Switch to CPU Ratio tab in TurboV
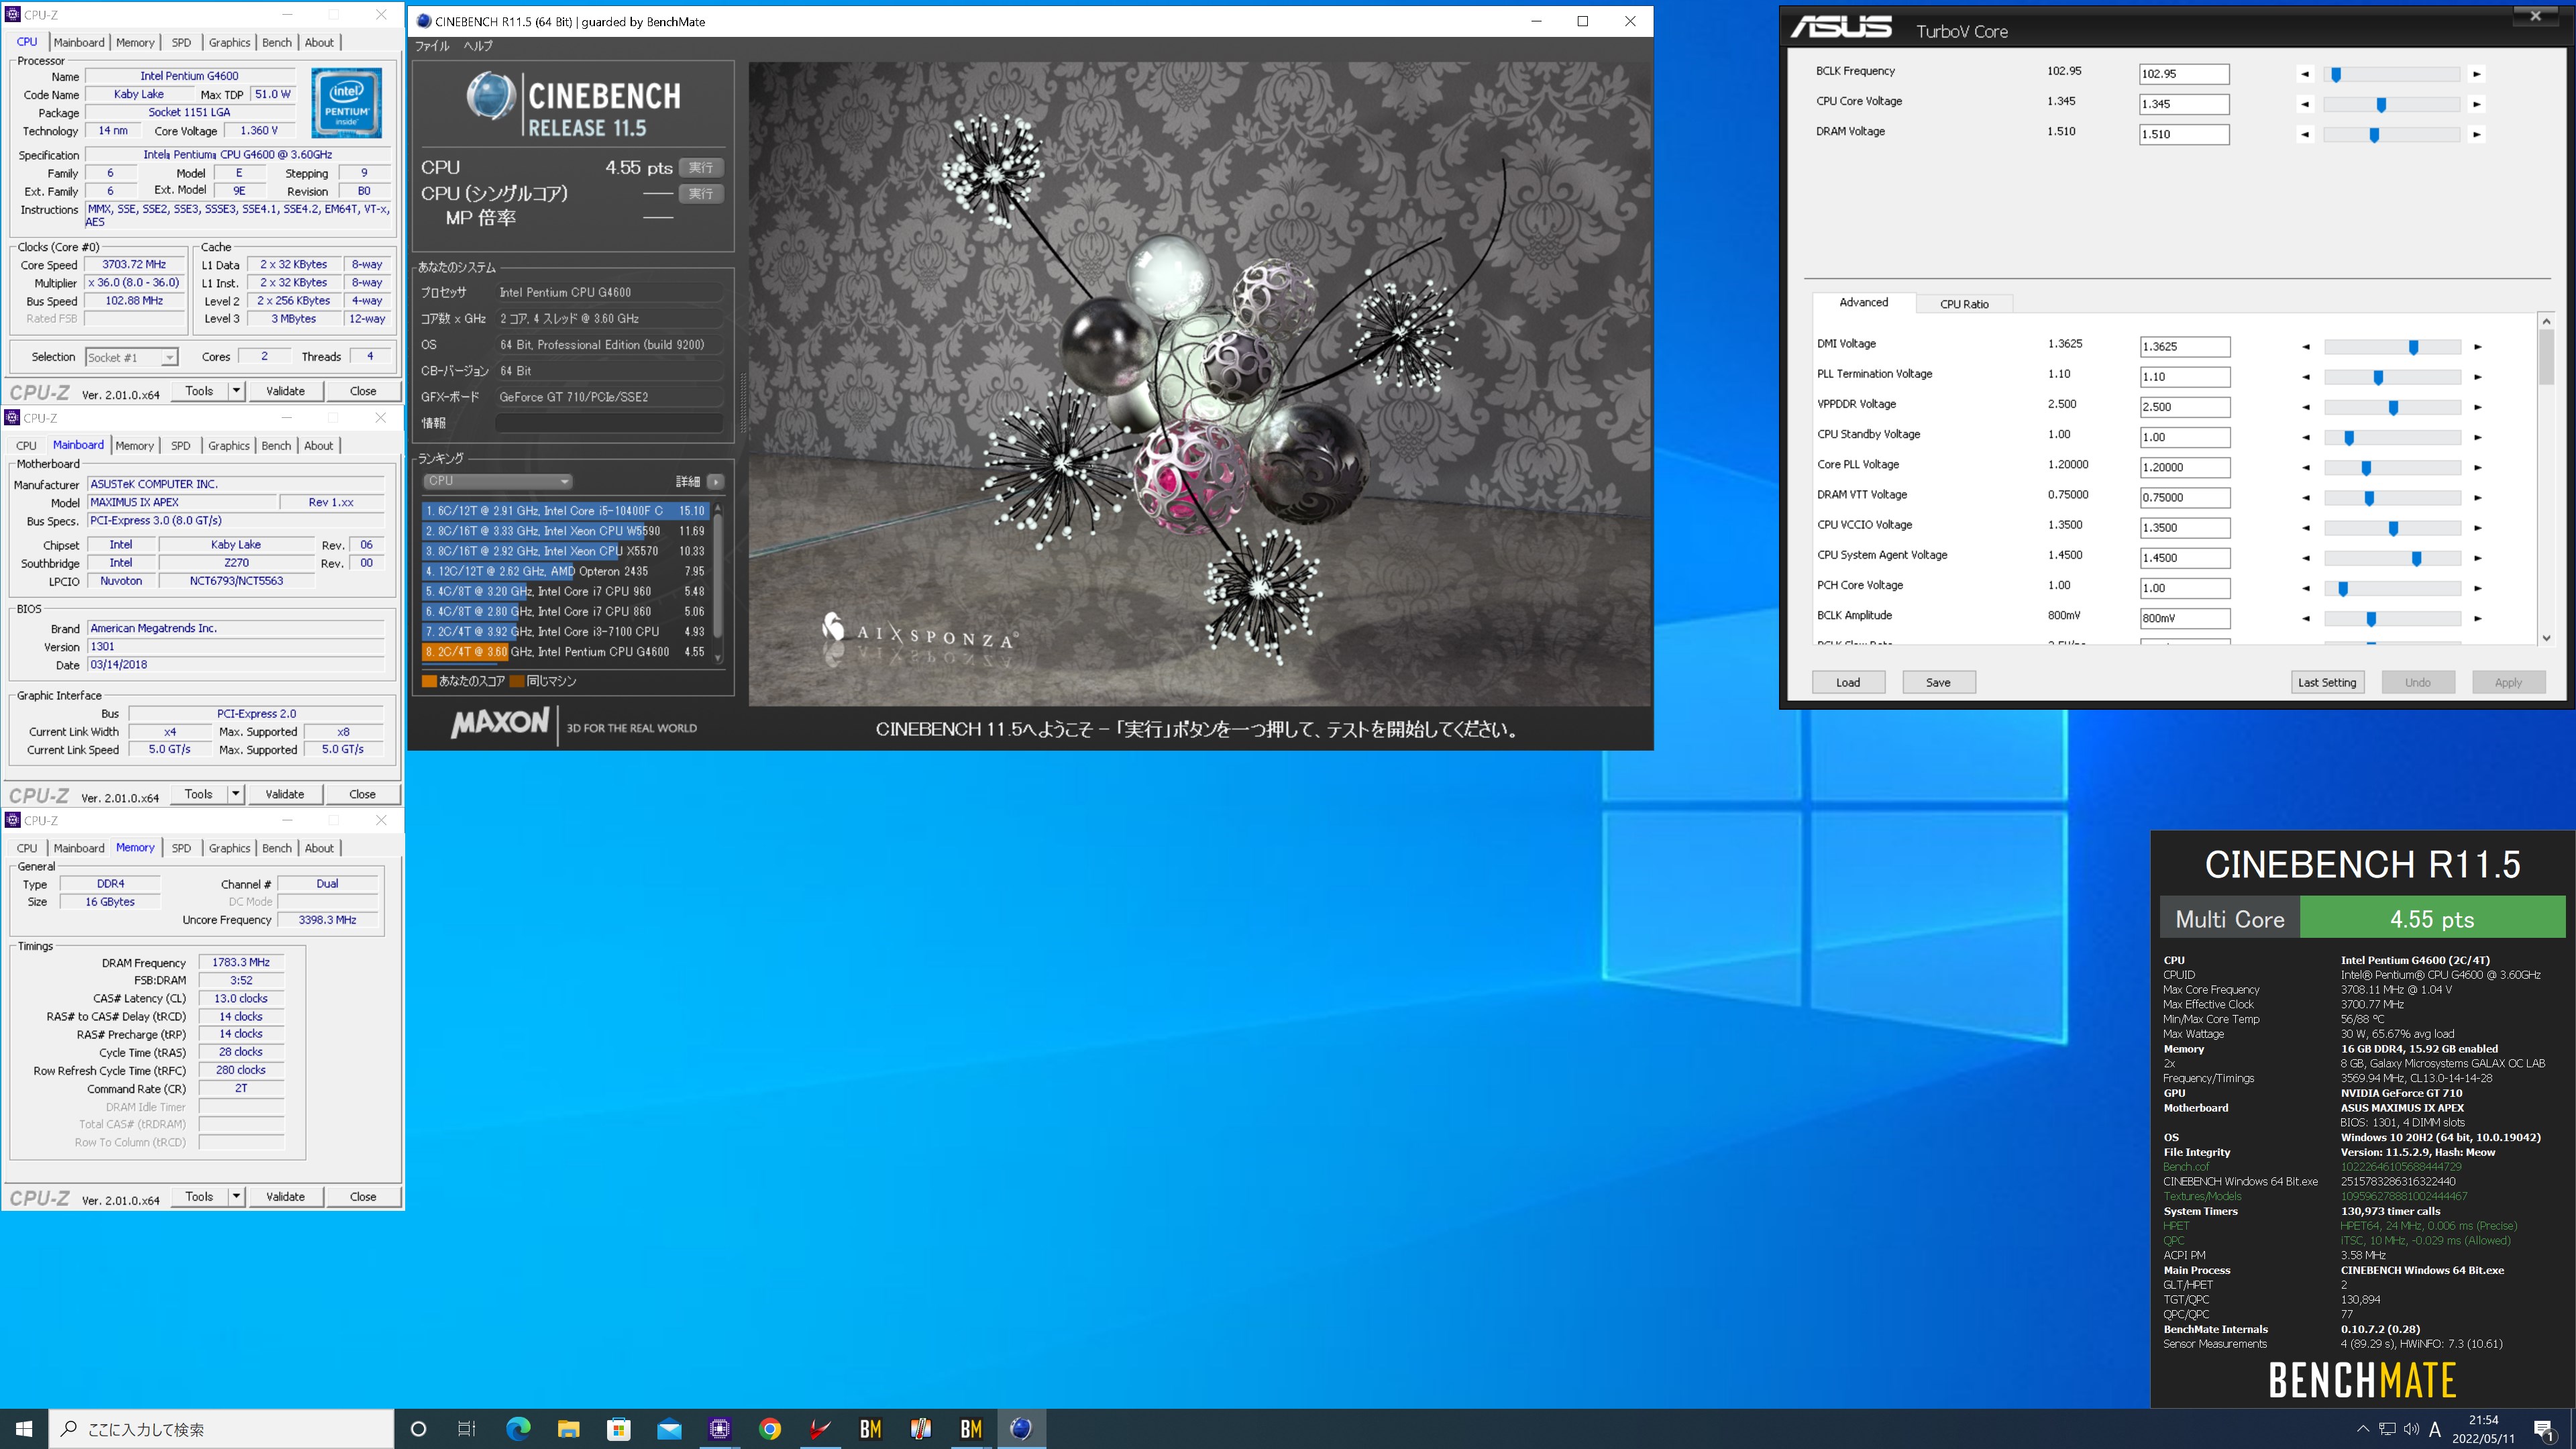The height and width of the screenshot is (1449, 2576). click(1964, 304)
